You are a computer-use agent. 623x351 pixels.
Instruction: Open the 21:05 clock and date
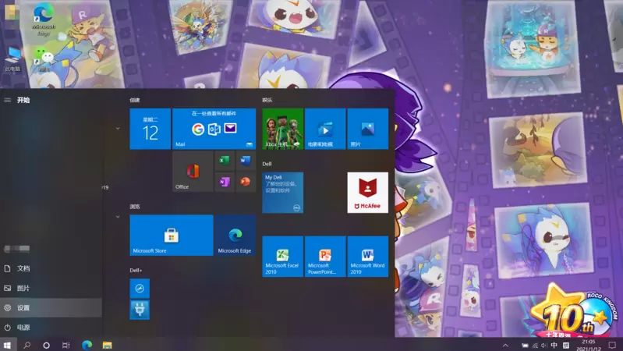coord(589,345)
